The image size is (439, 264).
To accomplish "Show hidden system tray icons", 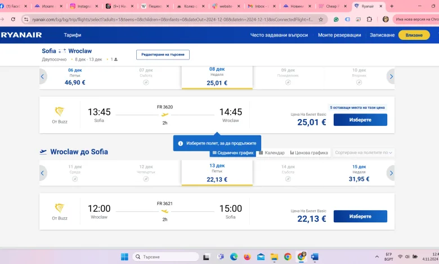I will pos(377,257).
